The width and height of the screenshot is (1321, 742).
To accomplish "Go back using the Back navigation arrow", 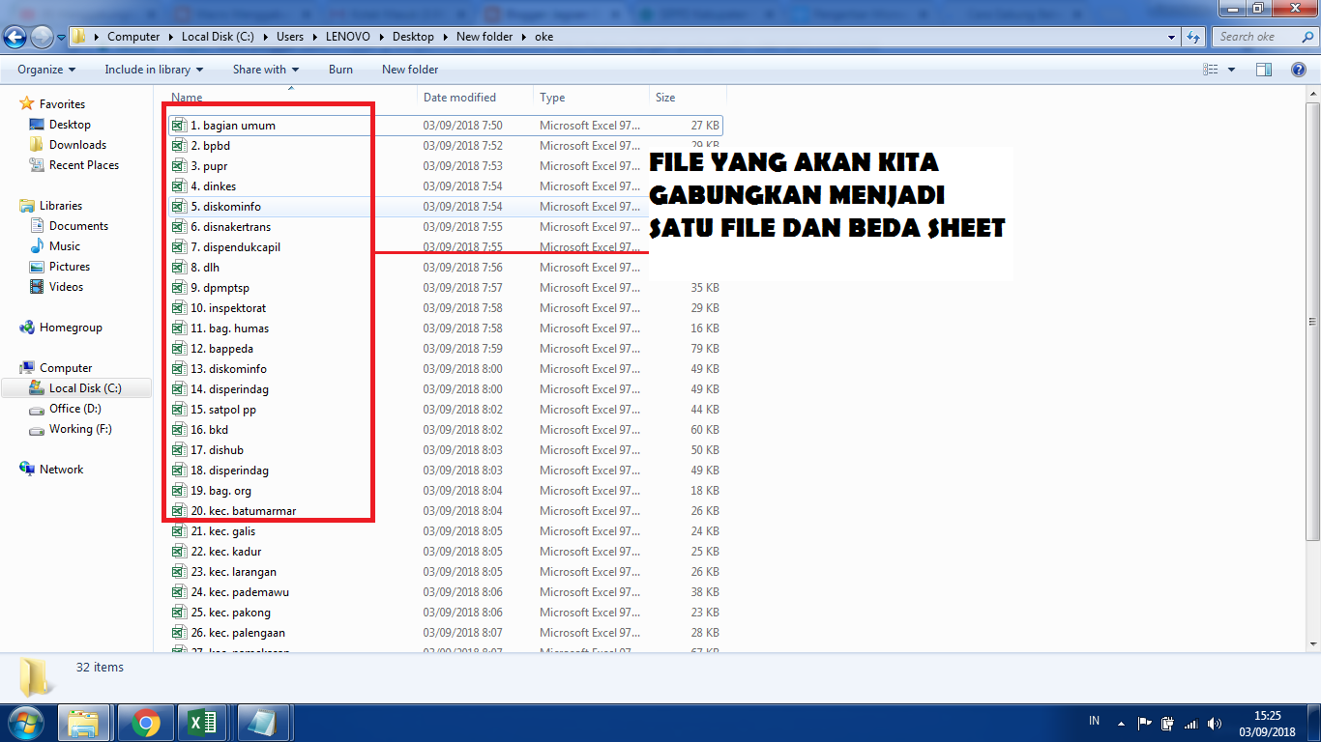I will (15, 36).
